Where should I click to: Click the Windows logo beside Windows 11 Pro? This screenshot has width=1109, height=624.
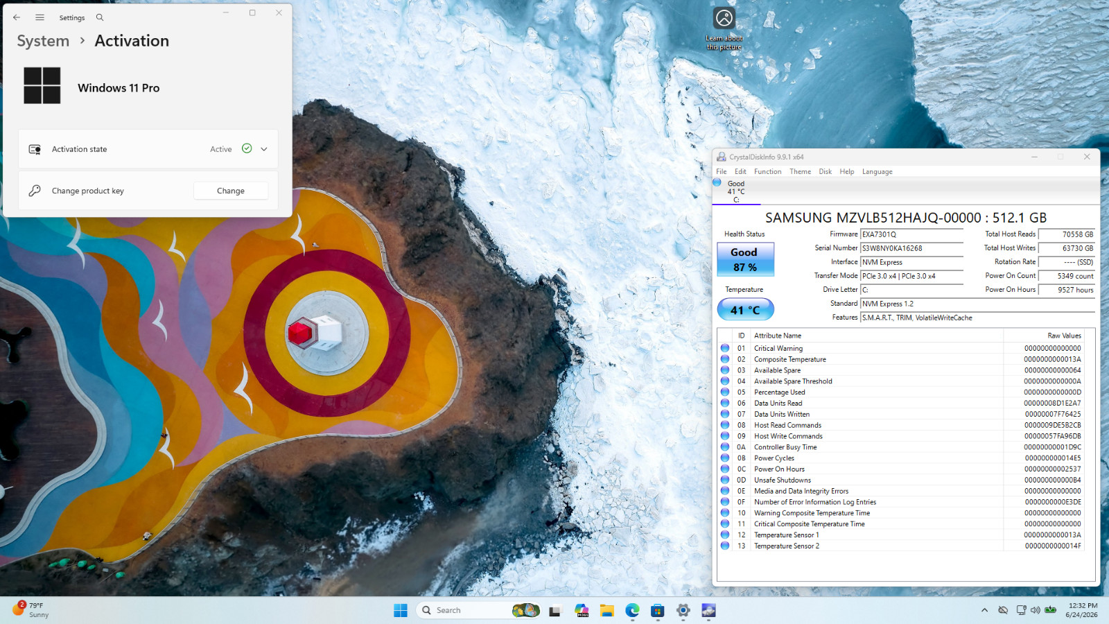click(42, 86)
